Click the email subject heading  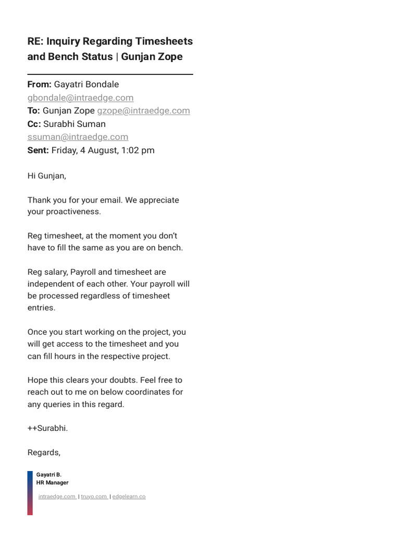point(110,48)
